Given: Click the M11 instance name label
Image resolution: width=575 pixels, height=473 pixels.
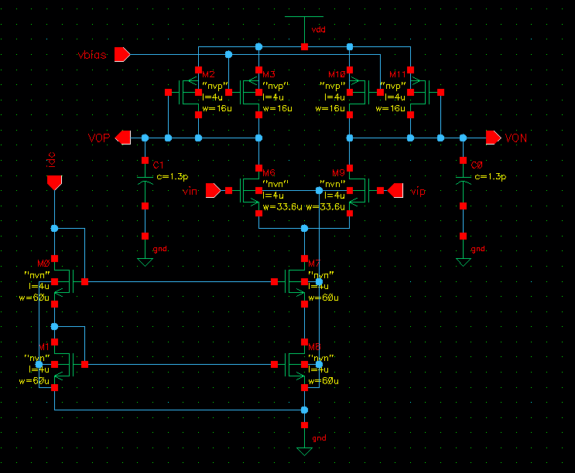Looking at the screenshot, I should click(x=398, y=74).
